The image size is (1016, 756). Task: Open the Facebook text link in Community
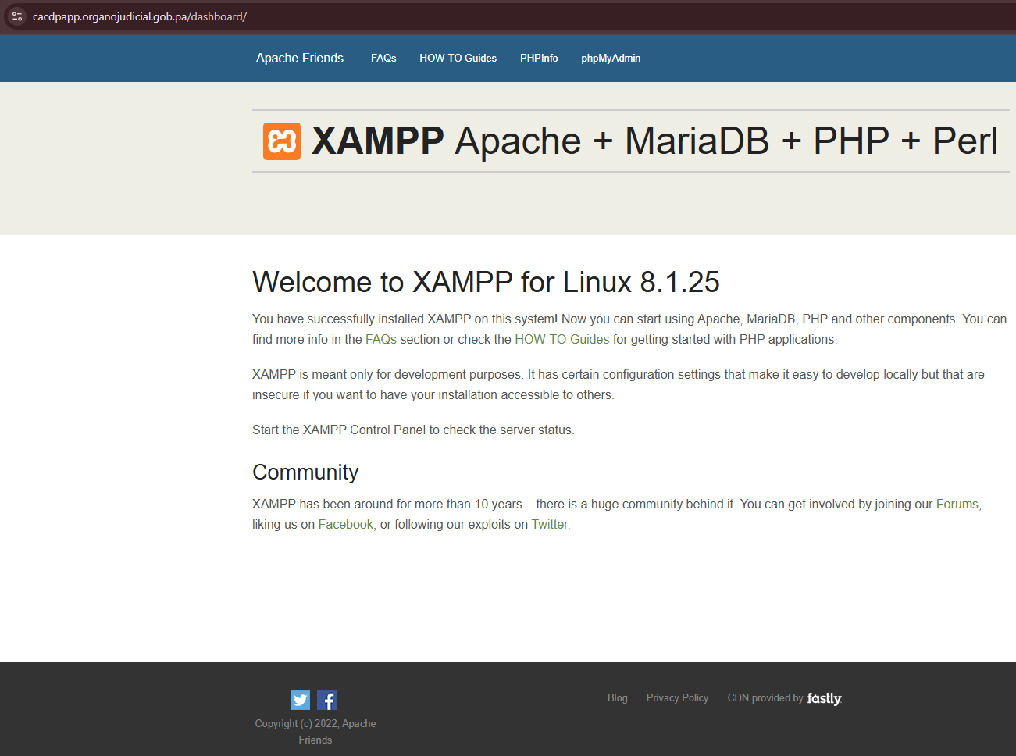click(x=346, y=525)
